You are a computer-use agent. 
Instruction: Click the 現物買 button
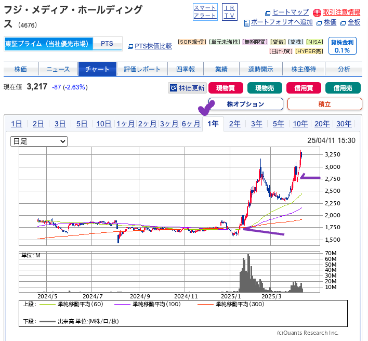226,88
